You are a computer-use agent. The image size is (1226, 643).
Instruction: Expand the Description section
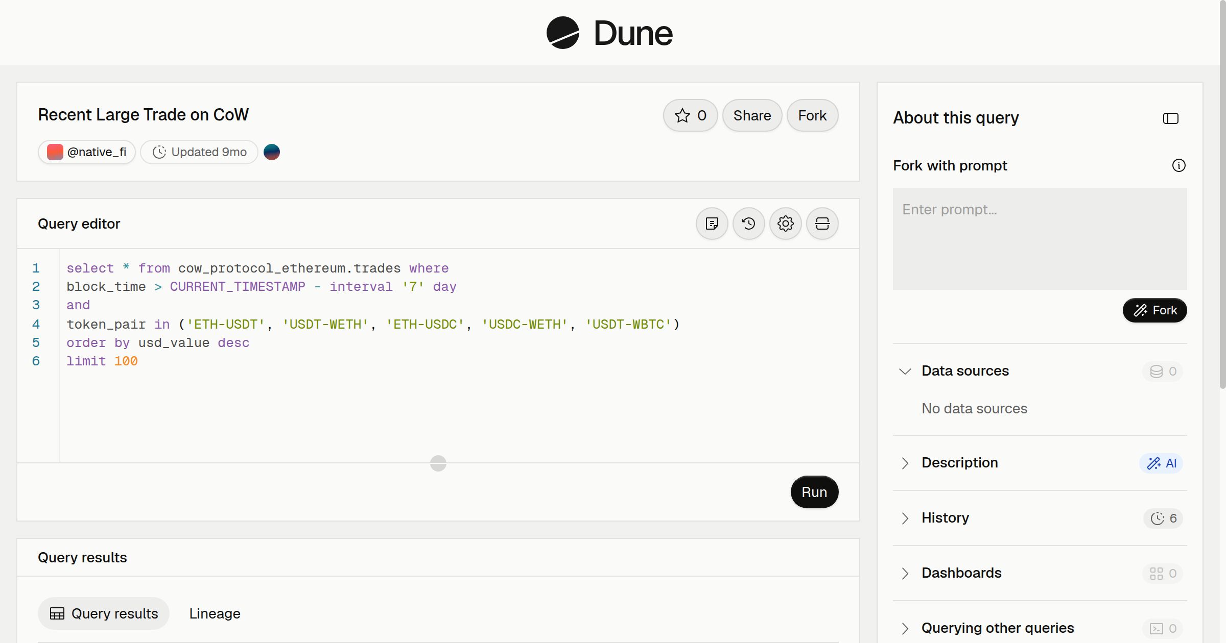[905, 463]
